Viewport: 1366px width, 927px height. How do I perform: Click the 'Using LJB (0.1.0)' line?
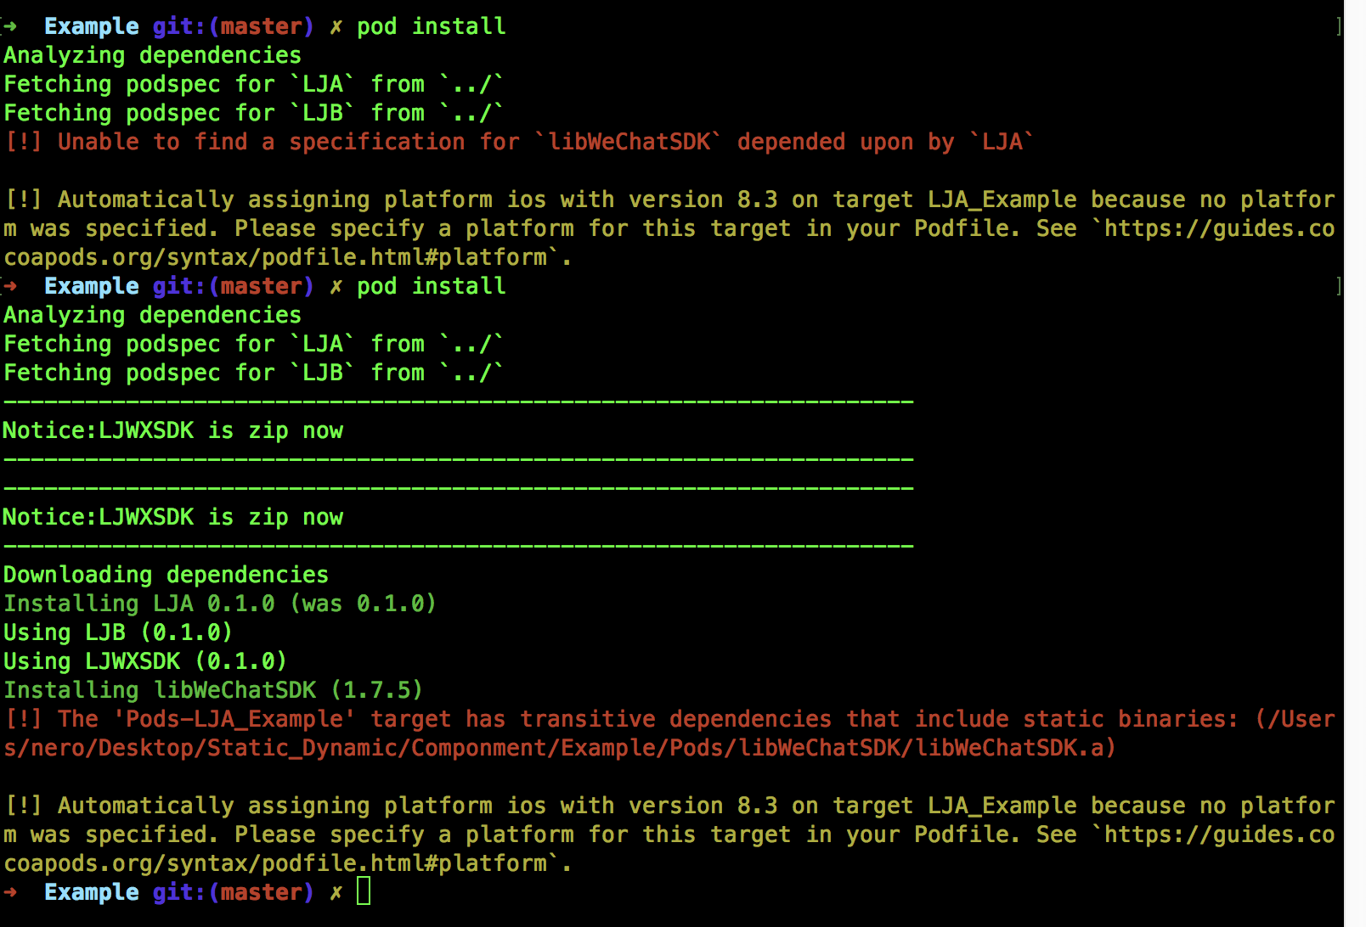point(117,632)
